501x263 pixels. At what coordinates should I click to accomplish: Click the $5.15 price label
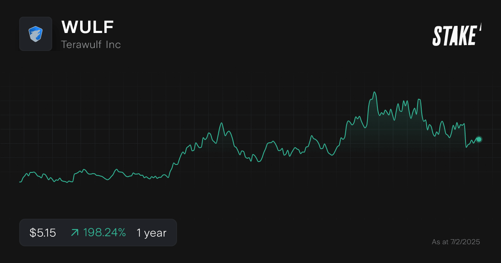(42, 233)
